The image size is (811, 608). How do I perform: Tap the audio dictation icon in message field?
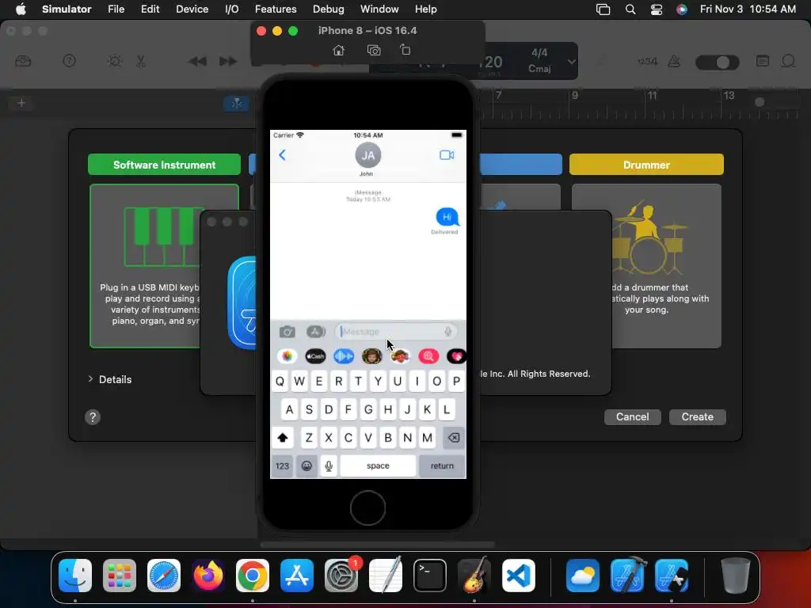[448, 332]
